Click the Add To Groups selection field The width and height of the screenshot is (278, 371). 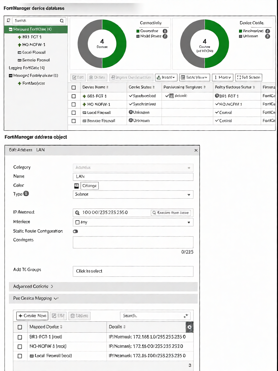point(133,271)
